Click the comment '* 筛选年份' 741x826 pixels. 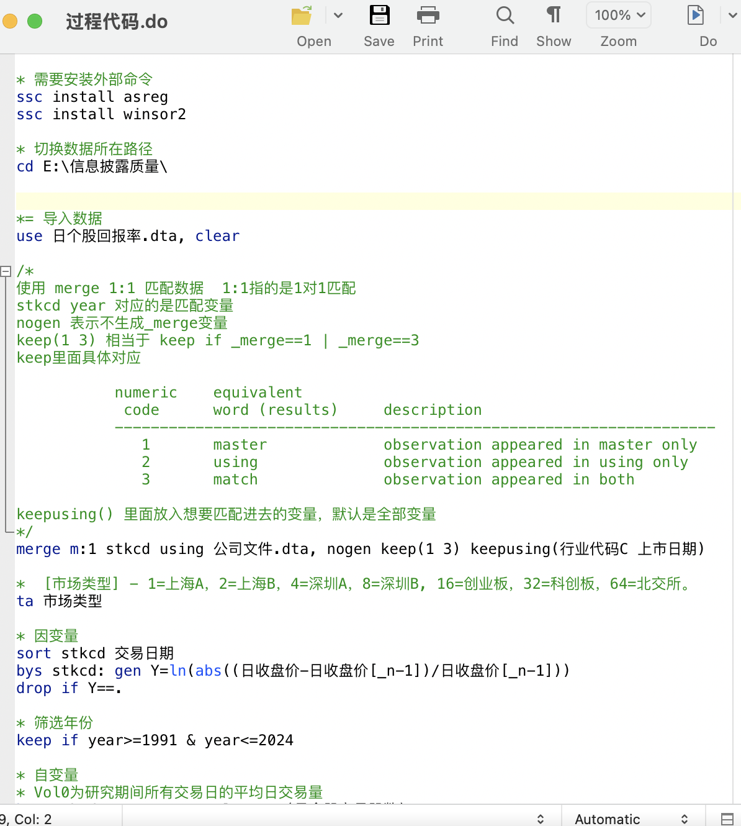click(55, 723)
